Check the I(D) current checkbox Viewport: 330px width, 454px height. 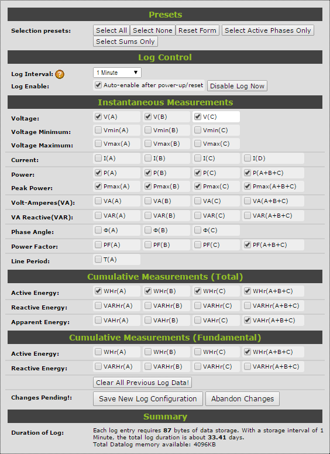click(247, 158)
